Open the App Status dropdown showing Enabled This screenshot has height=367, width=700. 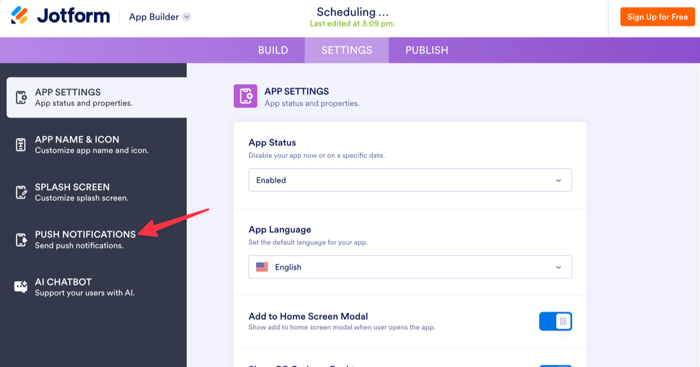coord(410,180)
